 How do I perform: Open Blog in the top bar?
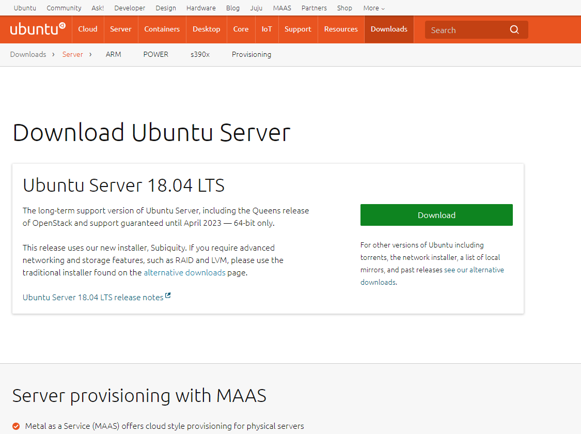[233, 8]
